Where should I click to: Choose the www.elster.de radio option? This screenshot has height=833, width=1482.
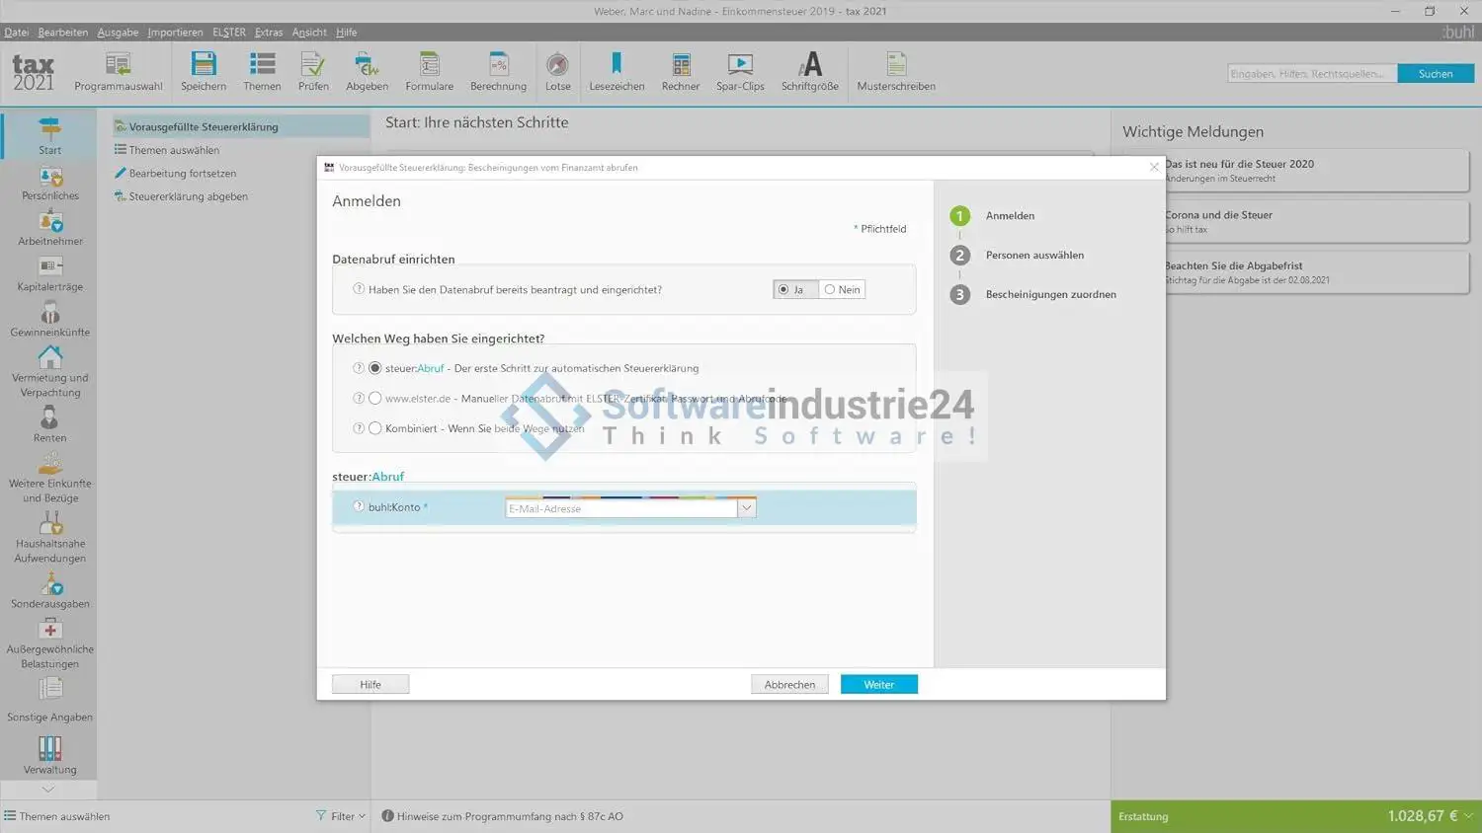click(375, 399)
